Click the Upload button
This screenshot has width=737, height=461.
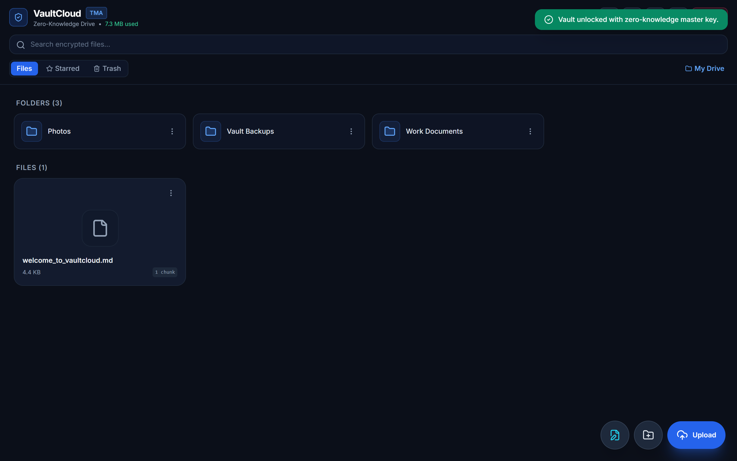click(x=696, y=435)
